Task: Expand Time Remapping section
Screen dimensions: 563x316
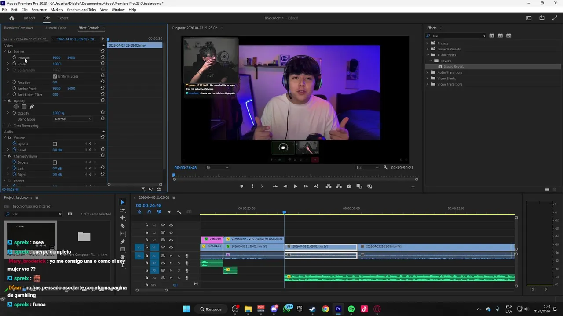Action: (x=4, y=126)
